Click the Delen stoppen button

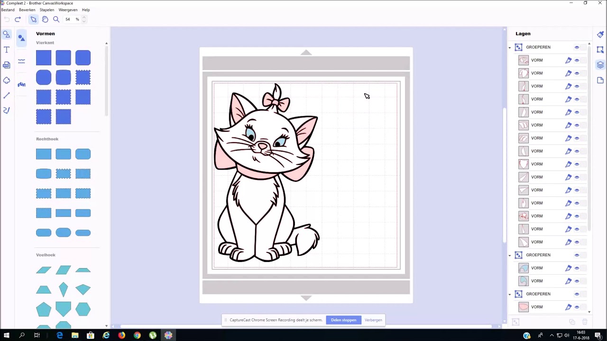[x=343, y=320]
